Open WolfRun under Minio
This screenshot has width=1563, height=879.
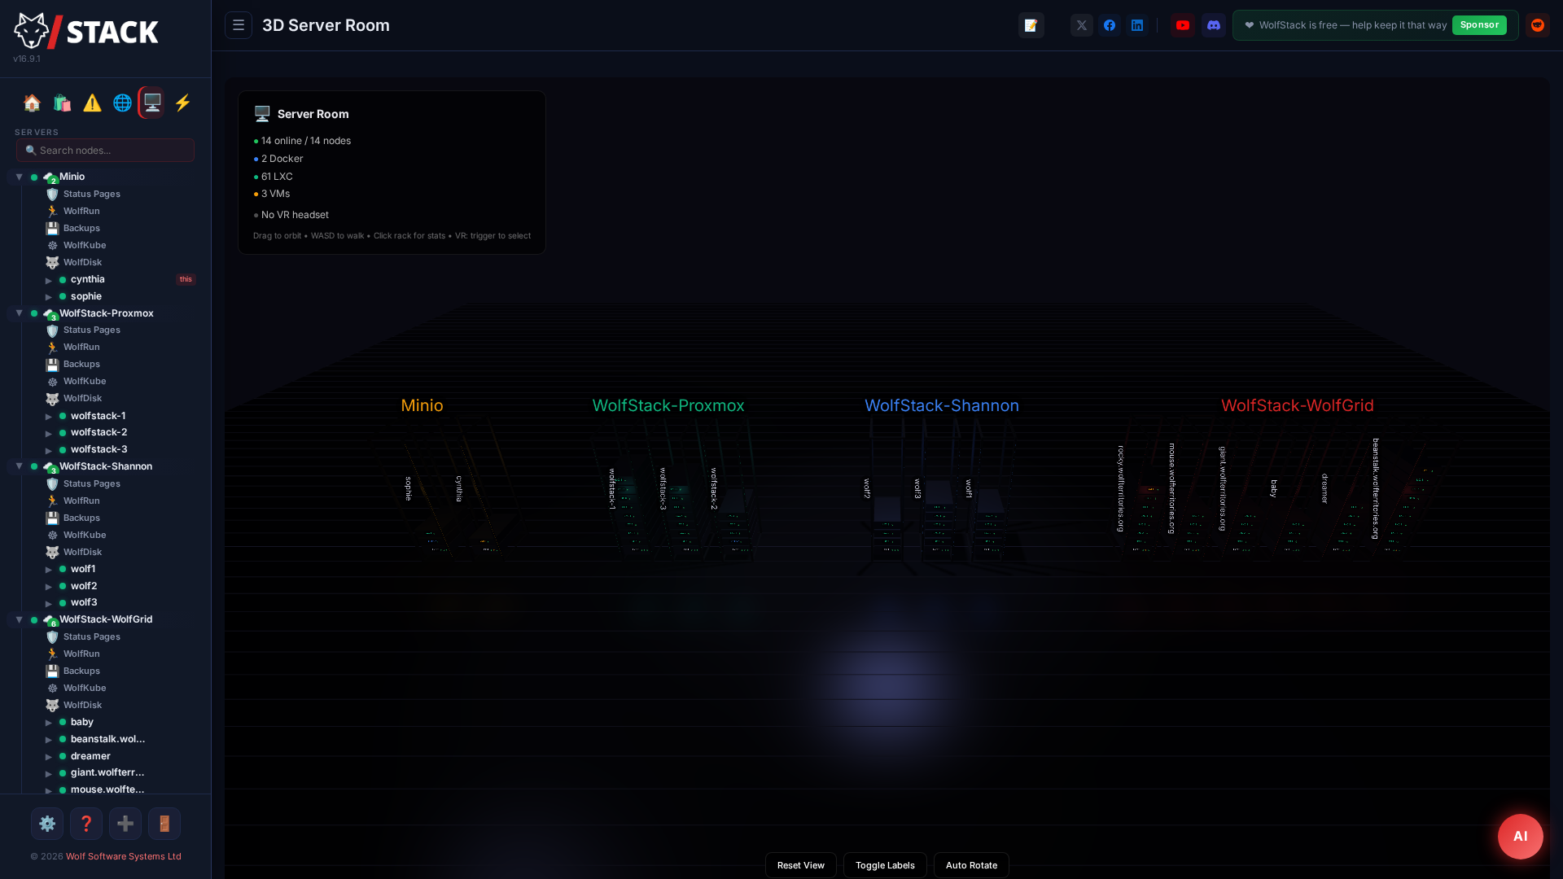click(81, 211)
